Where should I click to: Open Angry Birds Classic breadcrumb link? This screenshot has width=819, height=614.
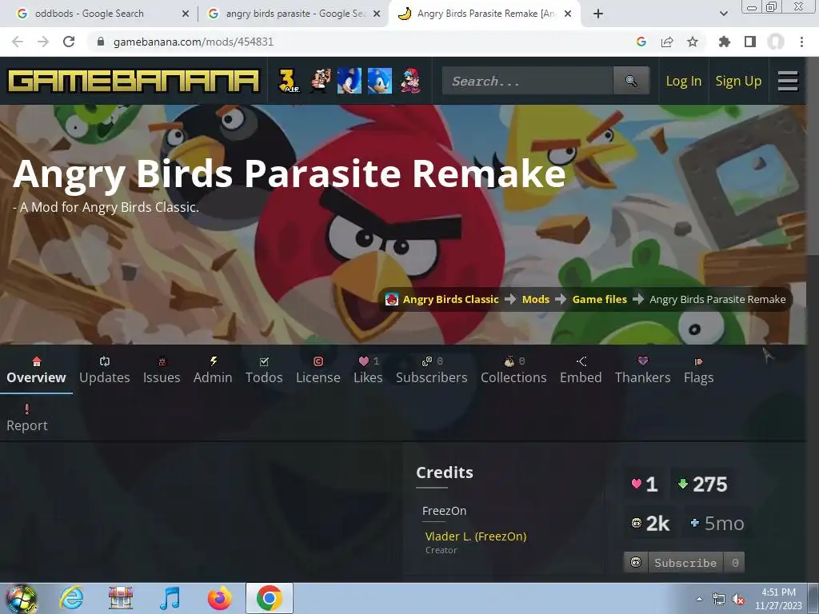[450, 299]
